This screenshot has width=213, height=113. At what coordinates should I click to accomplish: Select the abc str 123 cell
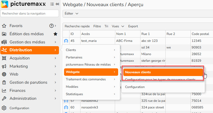pyautogui.click(x=153, y=41)
